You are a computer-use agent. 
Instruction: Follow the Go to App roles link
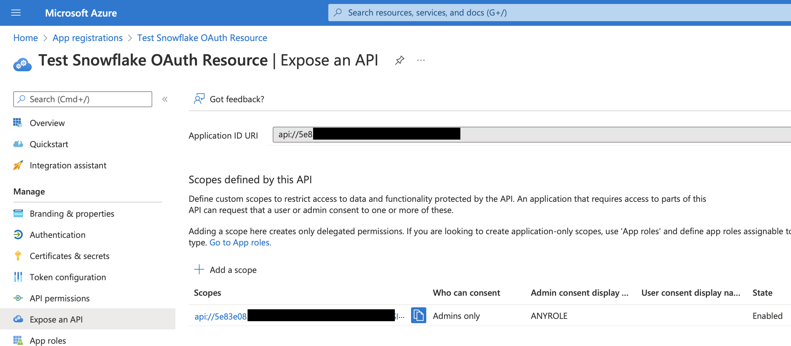tap(240, 242)
